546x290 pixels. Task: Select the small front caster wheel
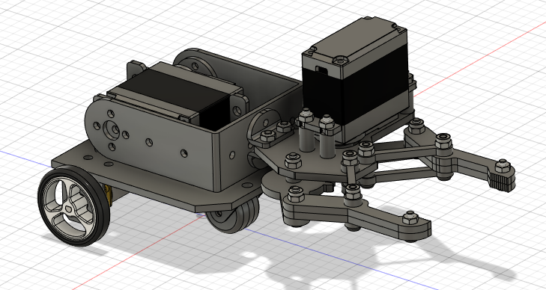pyautogui.click(x=233, y=216)
